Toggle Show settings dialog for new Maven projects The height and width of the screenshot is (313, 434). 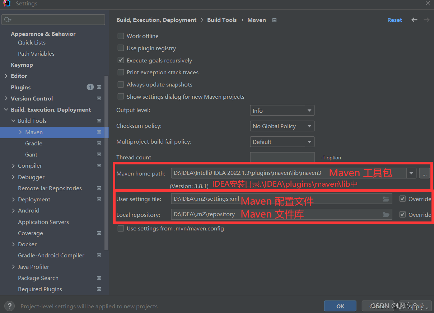coord(121,97)
